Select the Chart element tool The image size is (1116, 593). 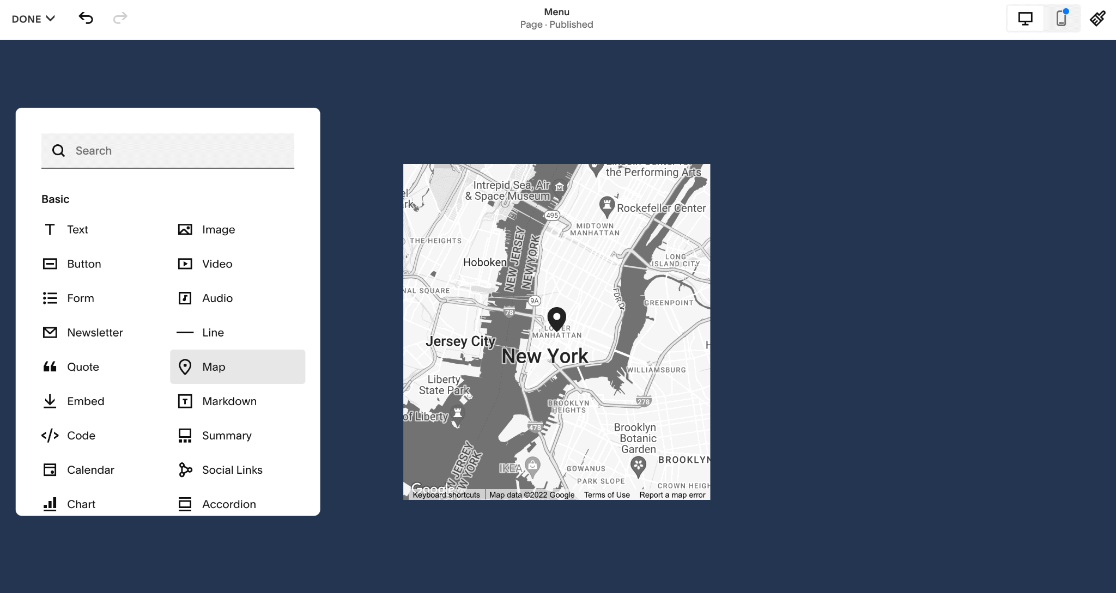click(x=81, y=504)
